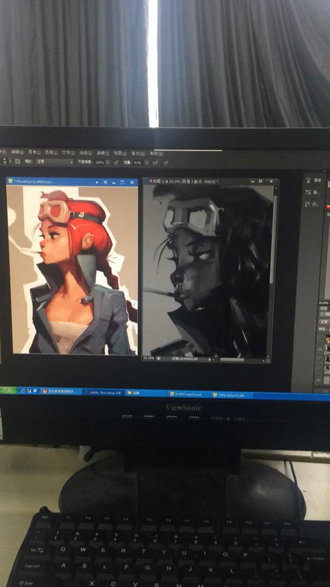Select the top layer yellow thumbnail
The width and height of the screenshot is (330, 587).
(x=328, y=340)
